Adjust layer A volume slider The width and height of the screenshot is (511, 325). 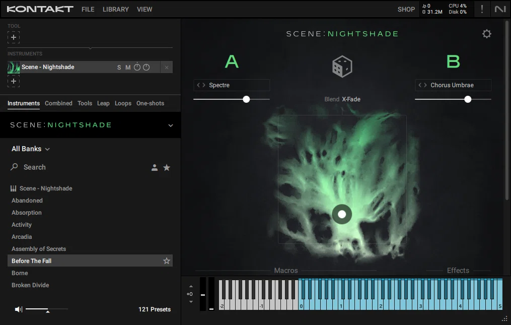pos(232,99)
